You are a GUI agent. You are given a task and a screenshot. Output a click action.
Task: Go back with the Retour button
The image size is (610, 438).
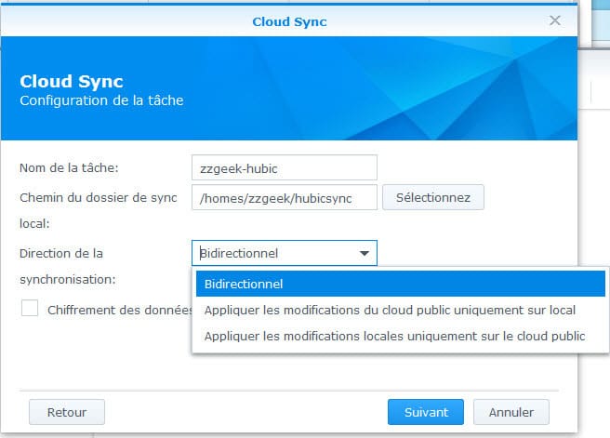67,412
